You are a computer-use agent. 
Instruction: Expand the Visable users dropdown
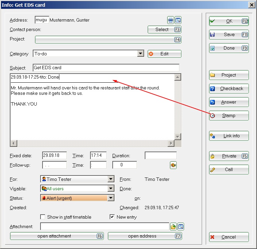[111, 189]
